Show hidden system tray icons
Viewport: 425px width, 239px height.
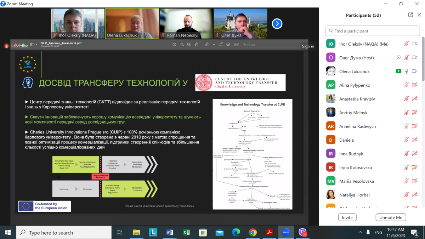[x=360, y=233]
